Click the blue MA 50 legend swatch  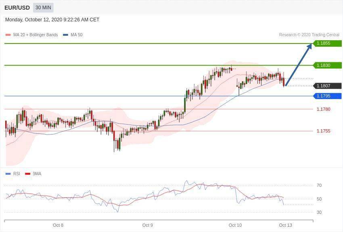click(x=65, y=35)
